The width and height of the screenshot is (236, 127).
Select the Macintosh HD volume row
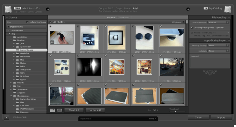coord(26,27)
